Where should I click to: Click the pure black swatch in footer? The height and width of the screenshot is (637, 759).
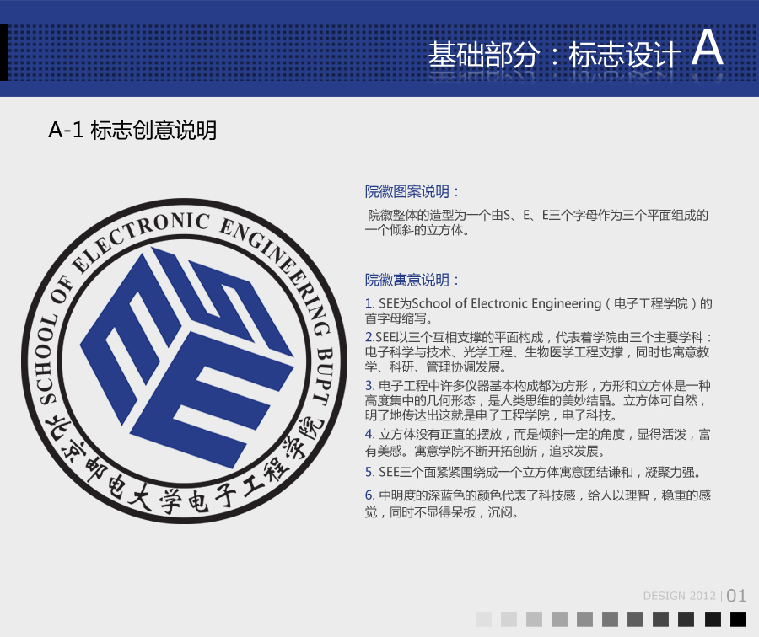tap(738, 619)
